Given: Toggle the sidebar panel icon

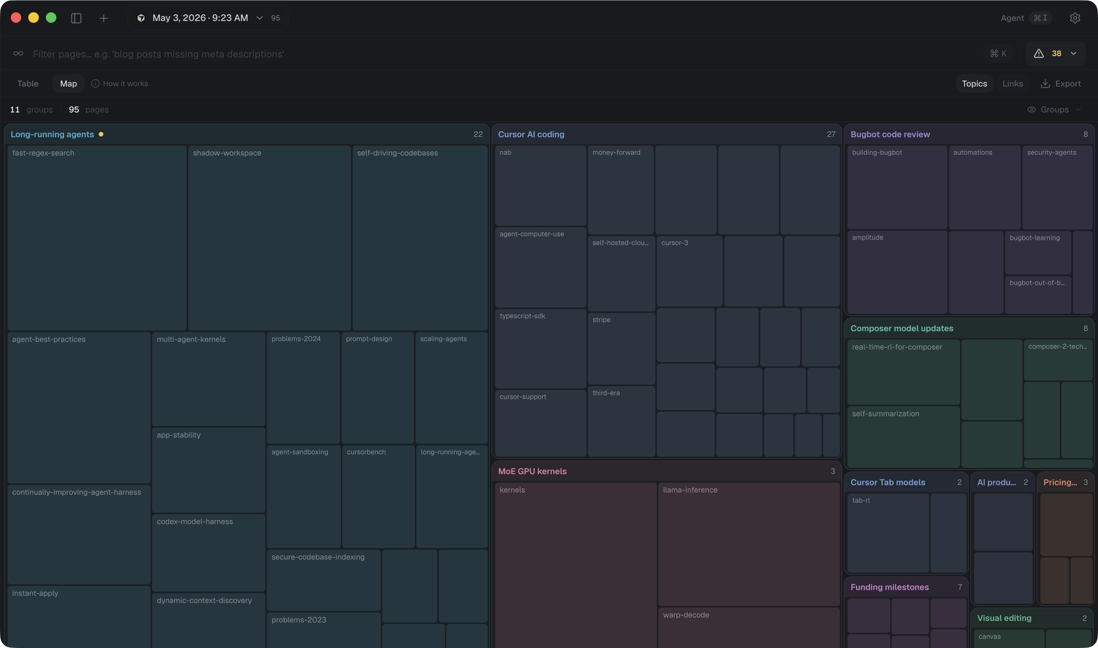Looking at the screenshot, I should tap(76, 18).
